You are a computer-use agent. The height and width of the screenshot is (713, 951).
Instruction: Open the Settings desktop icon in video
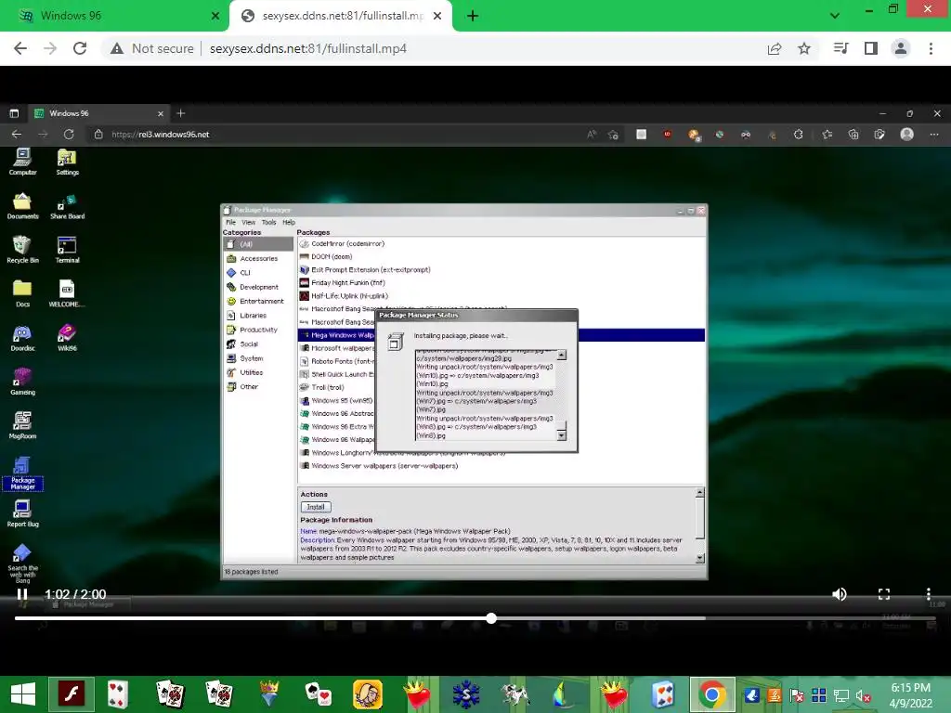pyautogui.click(x=67, y=162)
